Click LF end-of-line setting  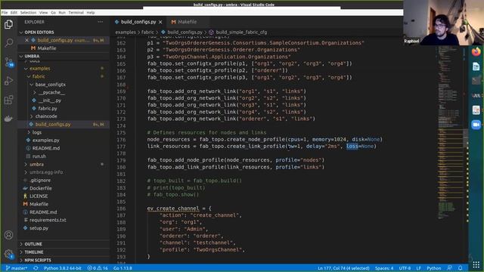click(418, 268)
